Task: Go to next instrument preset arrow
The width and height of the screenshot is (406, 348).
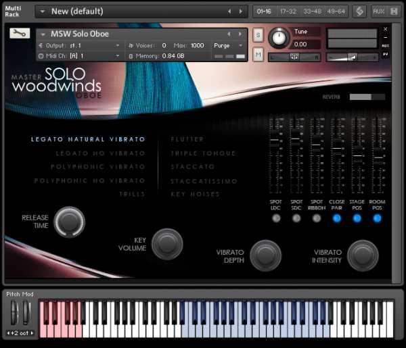Action: pos(240,34)
